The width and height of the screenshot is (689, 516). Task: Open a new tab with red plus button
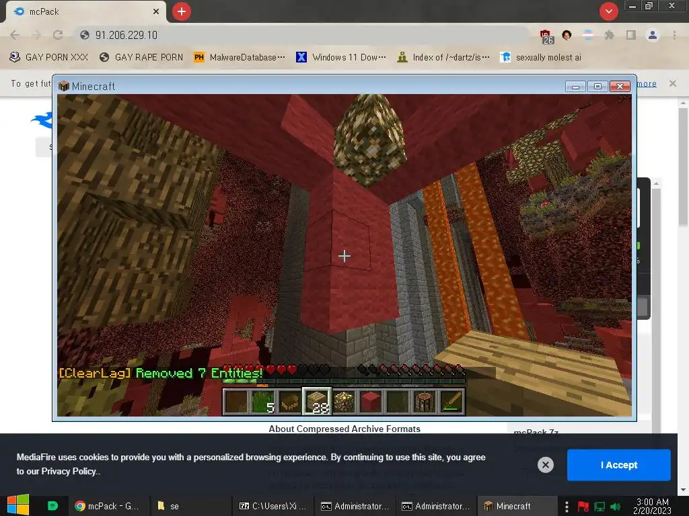click(x=182, y=11)
